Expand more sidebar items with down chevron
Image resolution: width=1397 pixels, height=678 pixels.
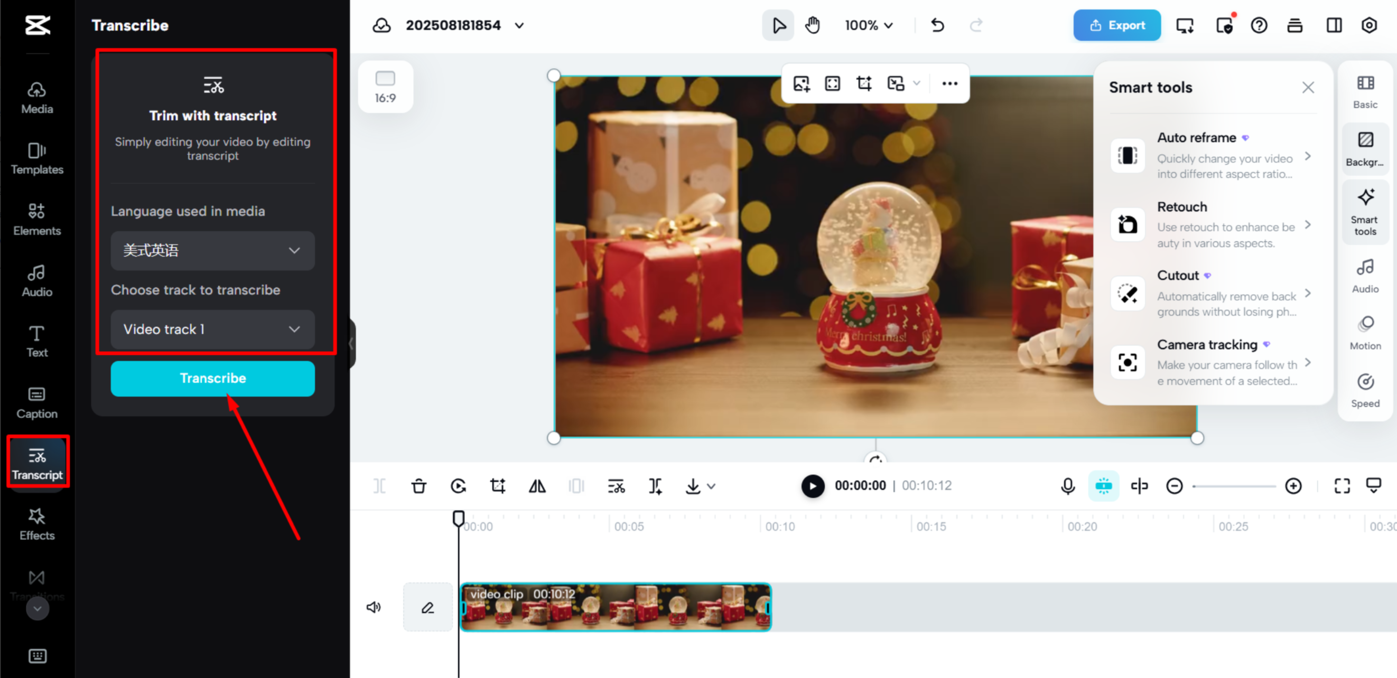[38, 609]
